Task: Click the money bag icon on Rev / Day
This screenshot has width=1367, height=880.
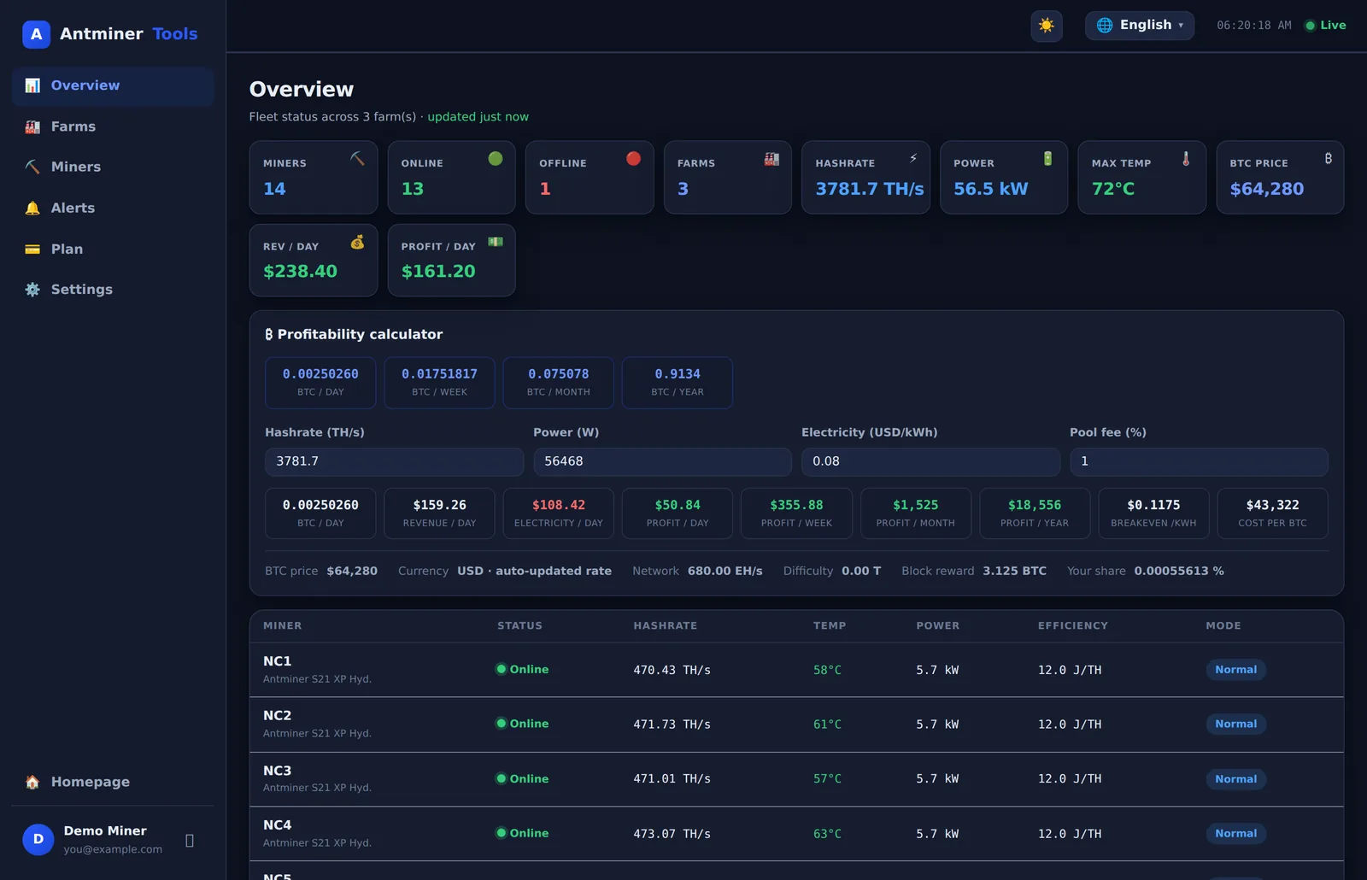Action: [x=357, y=242]
